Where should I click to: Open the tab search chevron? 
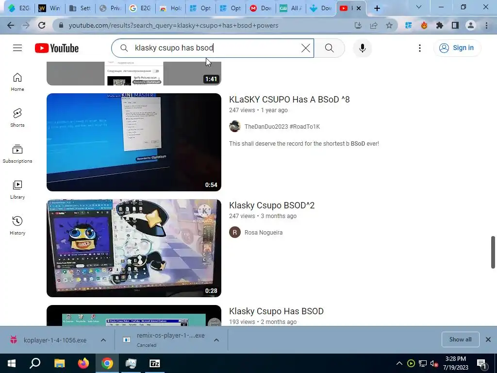[x=419, y=7]
